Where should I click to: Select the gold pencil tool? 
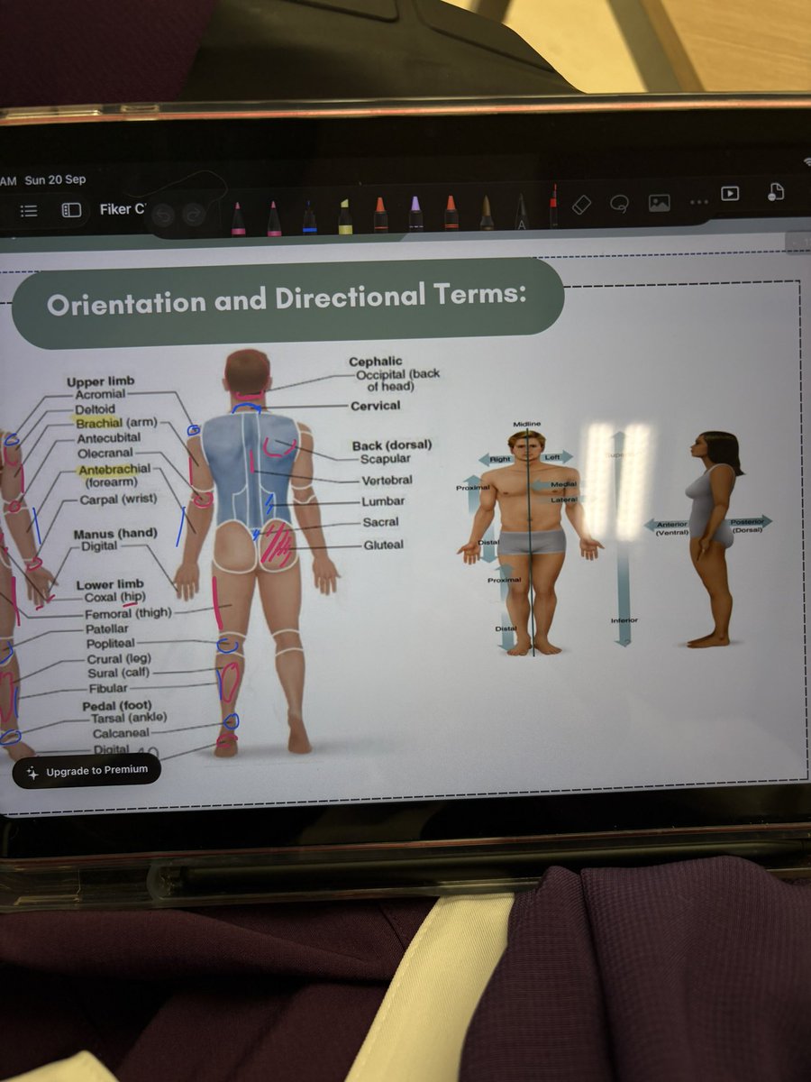click(x=487, y=212)
